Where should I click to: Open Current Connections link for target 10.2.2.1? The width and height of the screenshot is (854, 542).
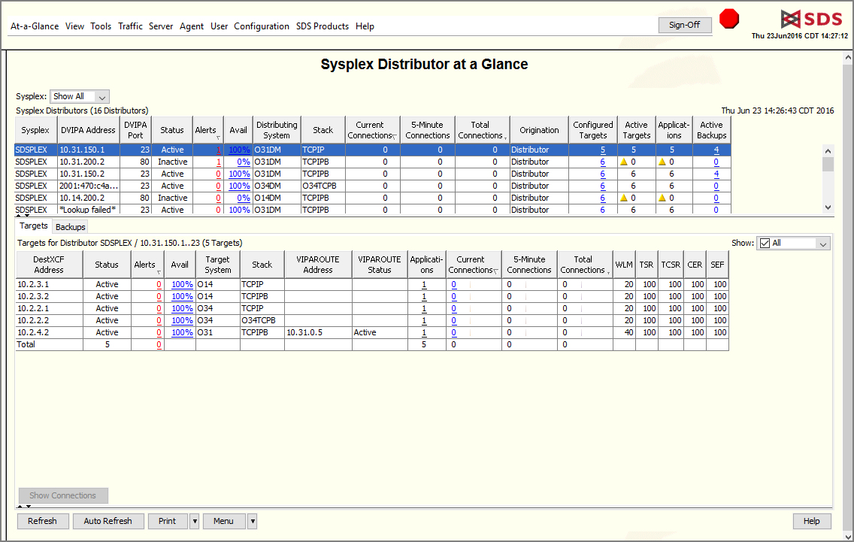point(454,308)
